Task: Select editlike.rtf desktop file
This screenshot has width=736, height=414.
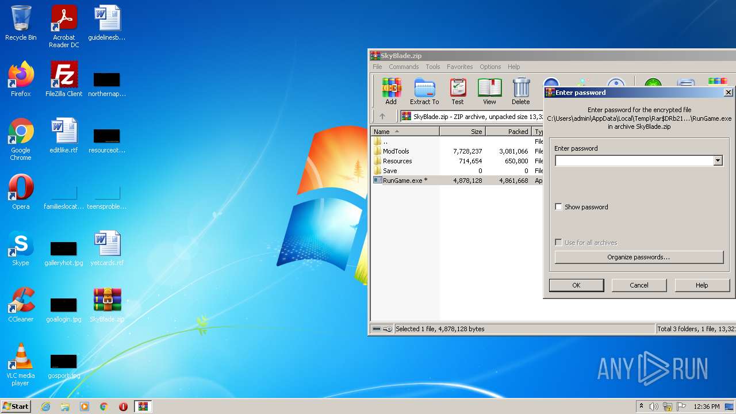Action: pyautogui.click(x=64, y=135)
